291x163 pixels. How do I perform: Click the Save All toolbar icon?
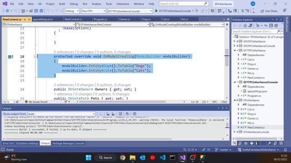click(41, 11)
